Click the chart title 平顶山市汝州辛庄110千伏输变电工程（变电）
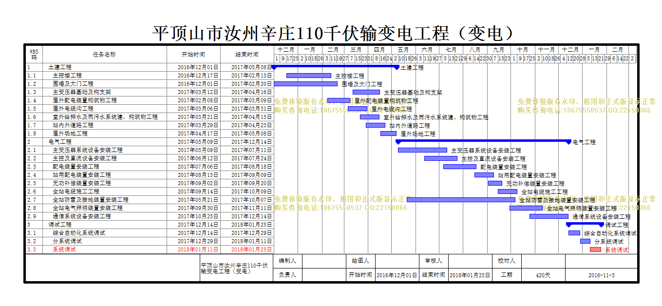662x306 pixels. 334,33
